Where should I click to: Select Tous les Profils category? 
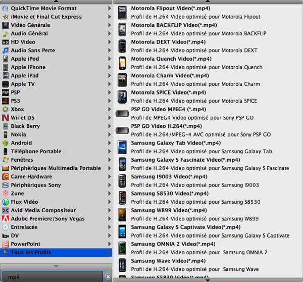coord(31,253)
